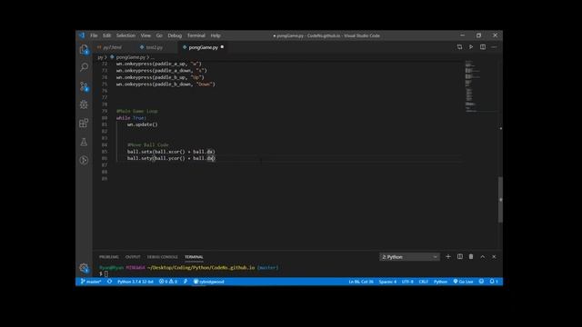The image size is (582, 327).
Task: Kill the terminal with the trash icon
Action: point(471,256)
